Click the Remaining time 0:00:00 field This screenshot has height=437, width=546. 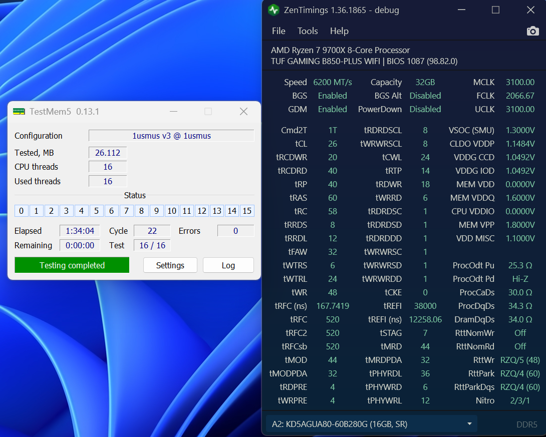80,245
